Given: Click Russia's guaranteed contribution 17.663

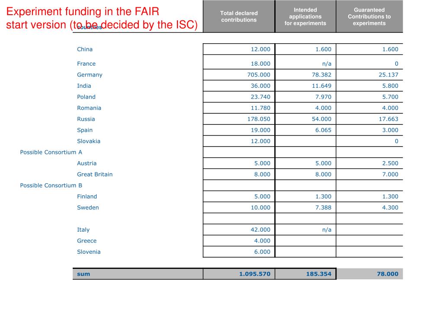Looking at the screenshot, I should point(388,119).
